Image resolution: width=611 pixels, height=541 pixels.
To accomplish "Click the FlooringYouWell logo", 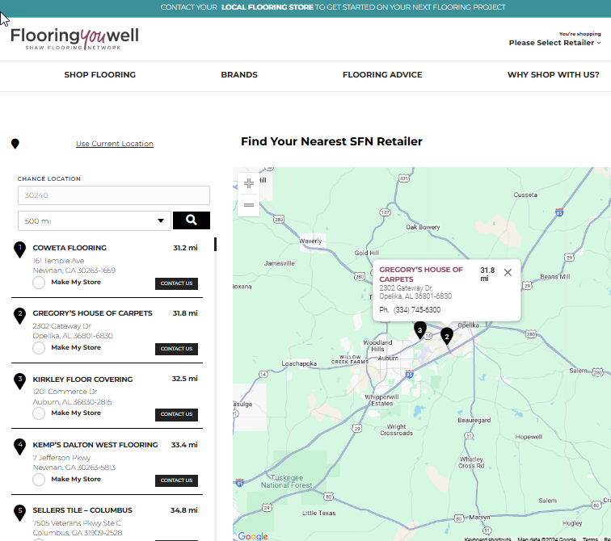I will tap(74, 39).
